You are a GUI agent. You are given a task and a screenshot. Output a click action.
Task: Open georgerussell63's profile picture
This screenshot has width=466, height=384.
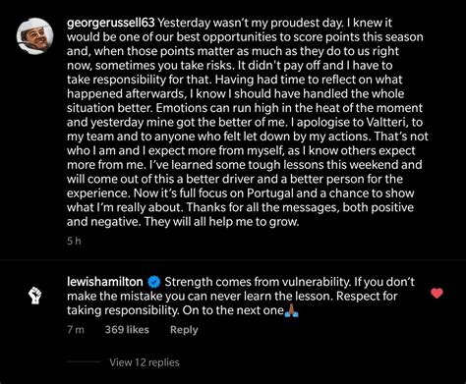[35, 36]
